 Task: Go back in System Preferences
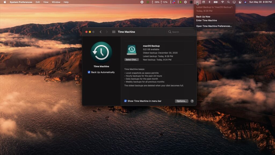(100, 32)
